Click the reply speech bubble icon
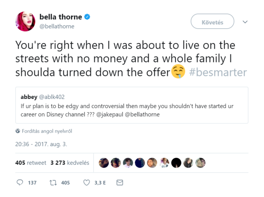 coord(20,182)
